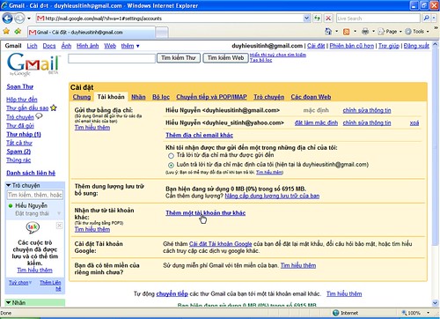
Task: Click the Gmail search input field
Action: pos(112,58)
